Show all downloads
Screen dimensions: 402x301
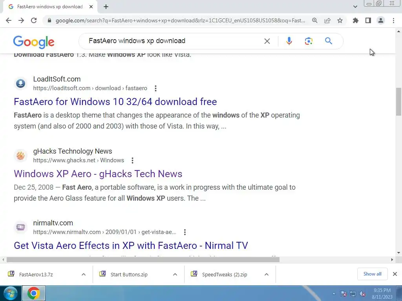pos(372,274)
